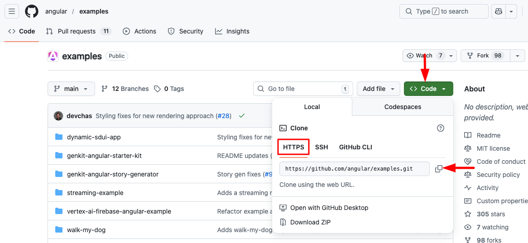Image resolution: width=528 pixels, height=243 pixels.
Task: Open the Add file dropdown
Action: [x=379, y=89]
